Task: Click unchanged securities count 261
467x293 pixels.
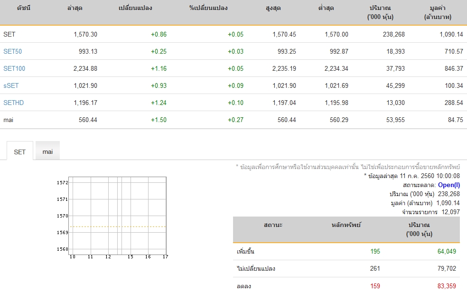Action: click(375, 269)
